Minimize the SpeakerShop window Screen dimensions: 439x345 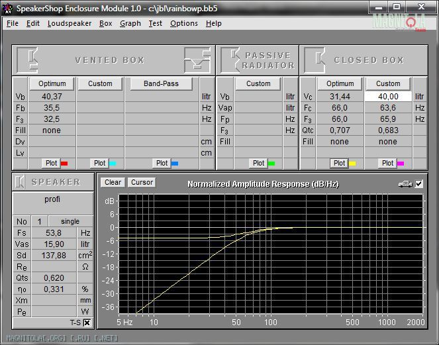(379, 7)
